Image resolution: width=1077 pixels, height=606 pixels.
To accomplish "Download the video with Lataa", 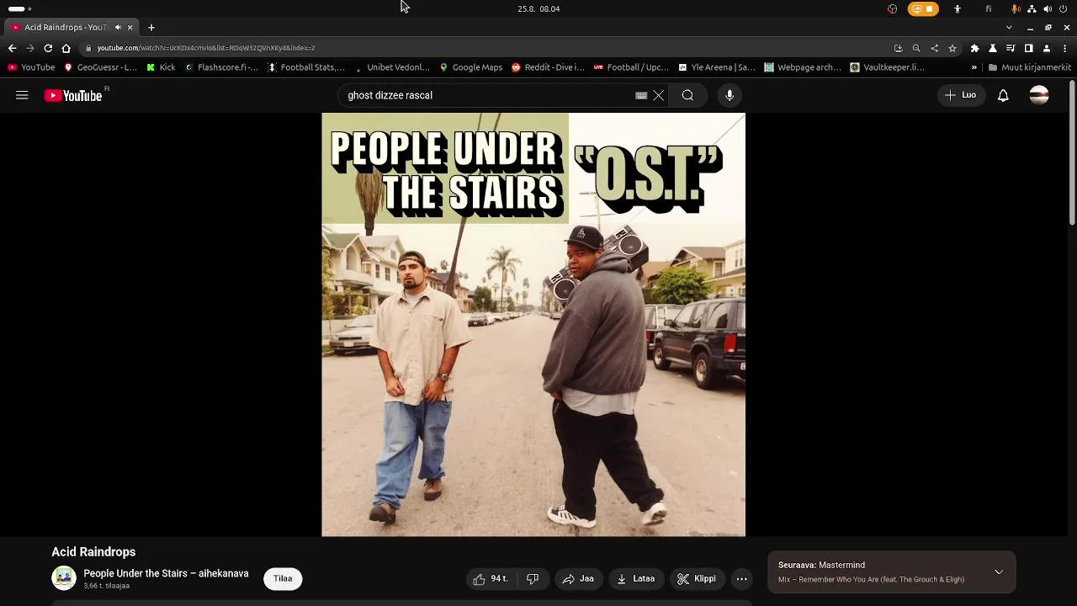I will click(x=635, y=578).
